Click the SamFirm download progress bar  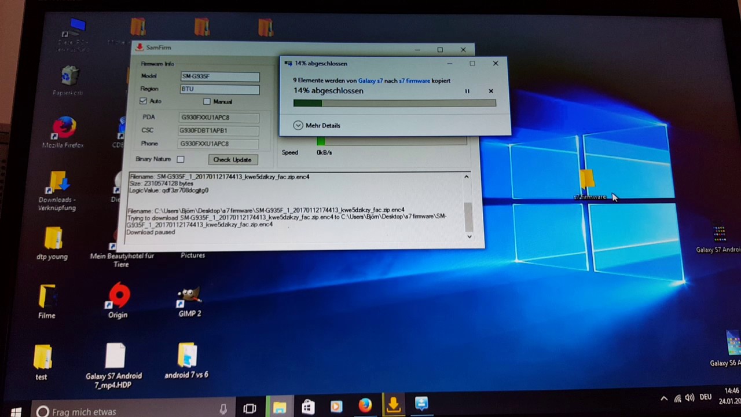(x=391, y=141)
